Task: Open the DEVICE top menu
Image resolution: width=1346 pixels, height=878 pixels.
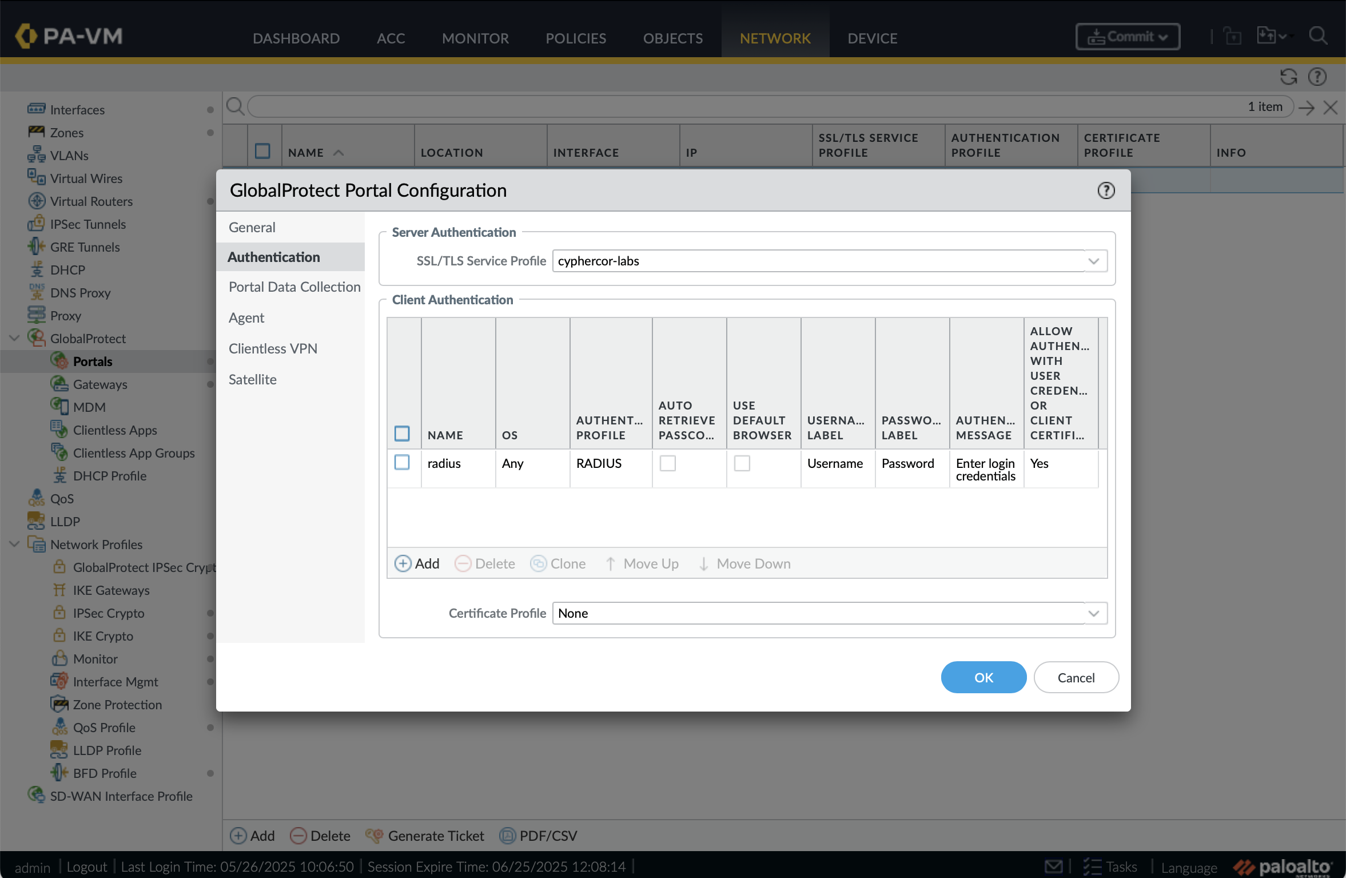Action: pos(872,38)
